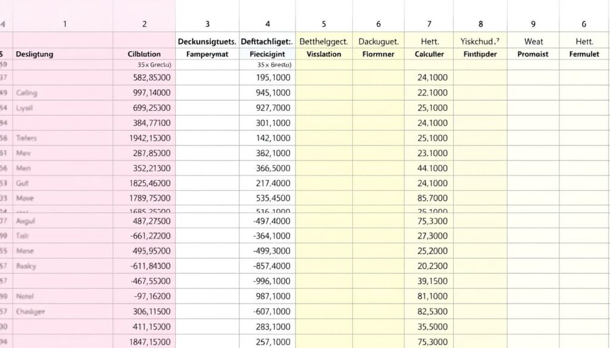Click the value -497,4000
This screenshot has width=610, height=348.
272,221
